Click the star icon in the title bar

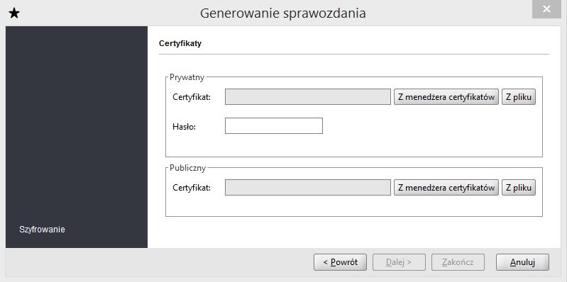pos(14,13)
